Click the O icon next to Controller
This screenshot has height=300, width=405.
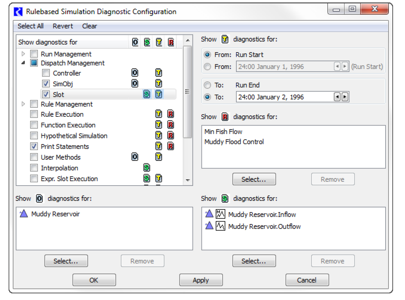click(135, 73)
